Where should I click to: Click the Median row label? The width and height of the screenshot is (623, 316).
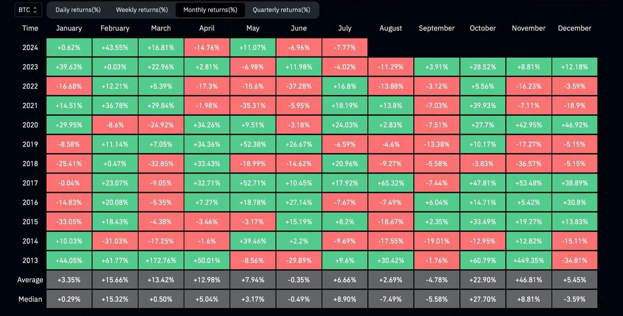(30, 299)
